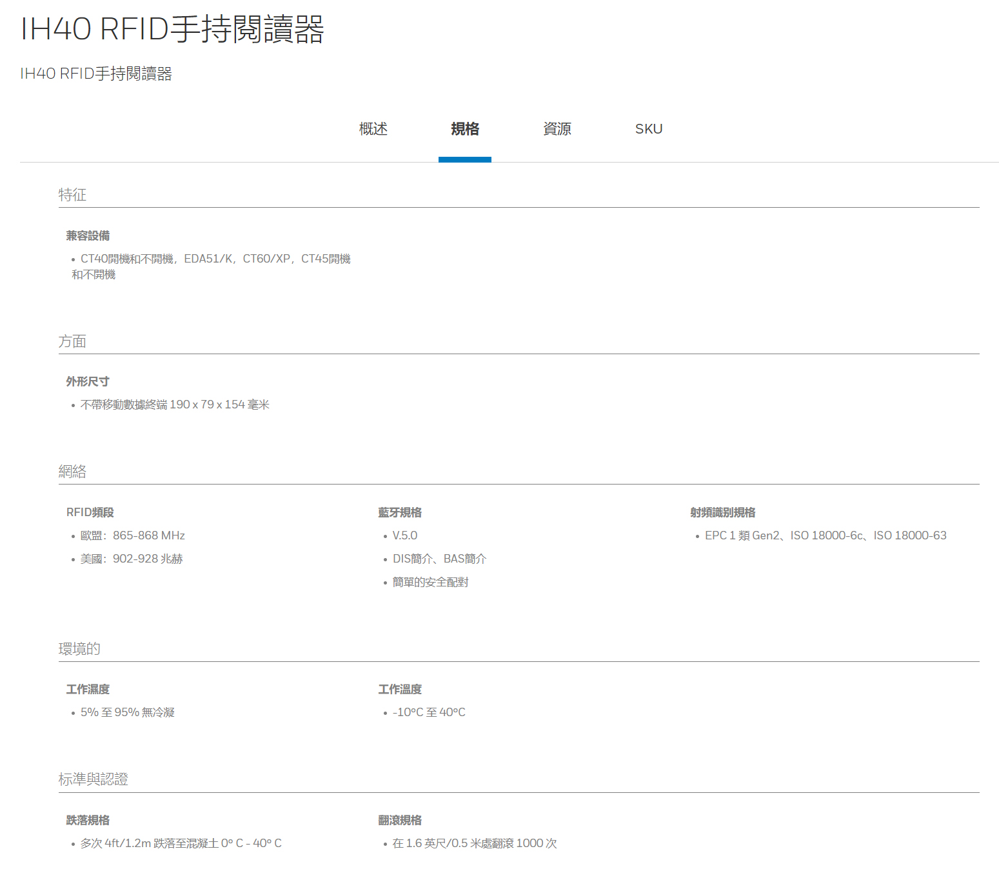Viewport: 999px width, 880px height.
Task: Click the 環境的 section heading
Action: (79, 649)
